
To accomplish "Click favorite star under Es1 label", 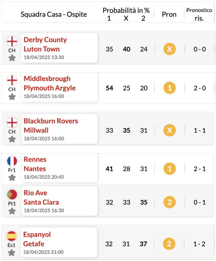I will [x=12, y=253].
